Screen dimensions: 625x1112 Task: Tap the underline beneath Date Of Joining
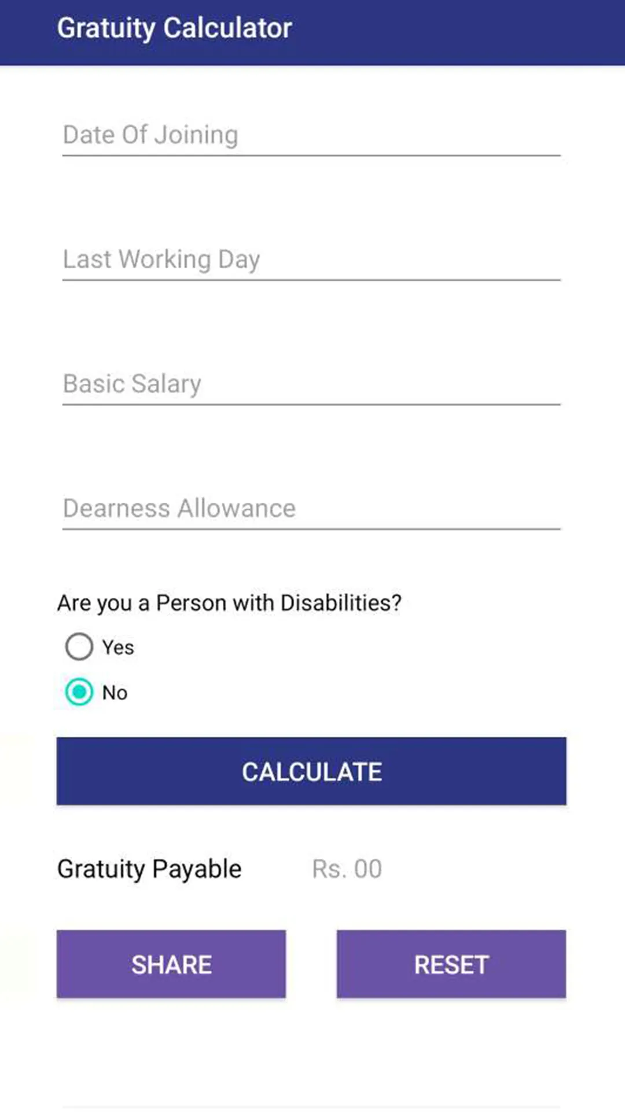(311, 155)
